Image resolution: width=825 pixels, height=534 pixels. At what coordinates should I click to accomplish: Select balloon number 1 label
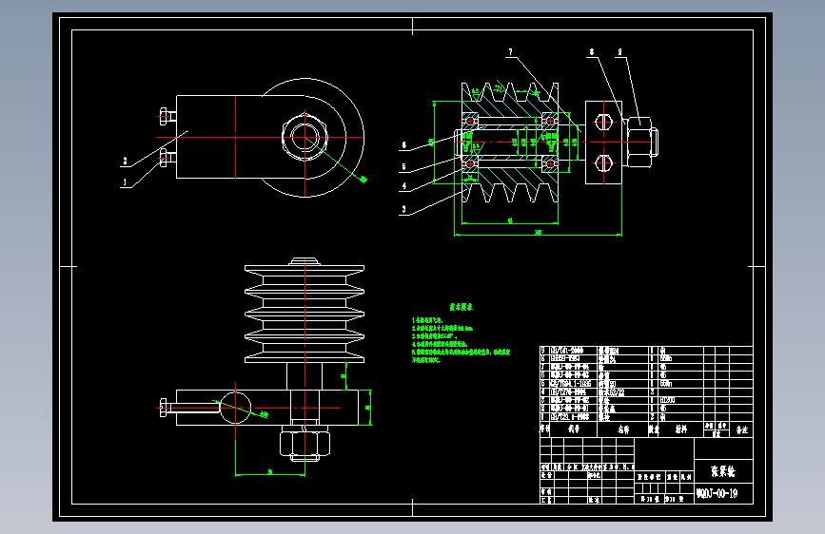(125, 182)
